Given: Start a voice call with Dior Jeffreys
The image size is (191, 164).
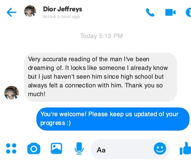Looking at the screenshot, I should tap(150, 12).
